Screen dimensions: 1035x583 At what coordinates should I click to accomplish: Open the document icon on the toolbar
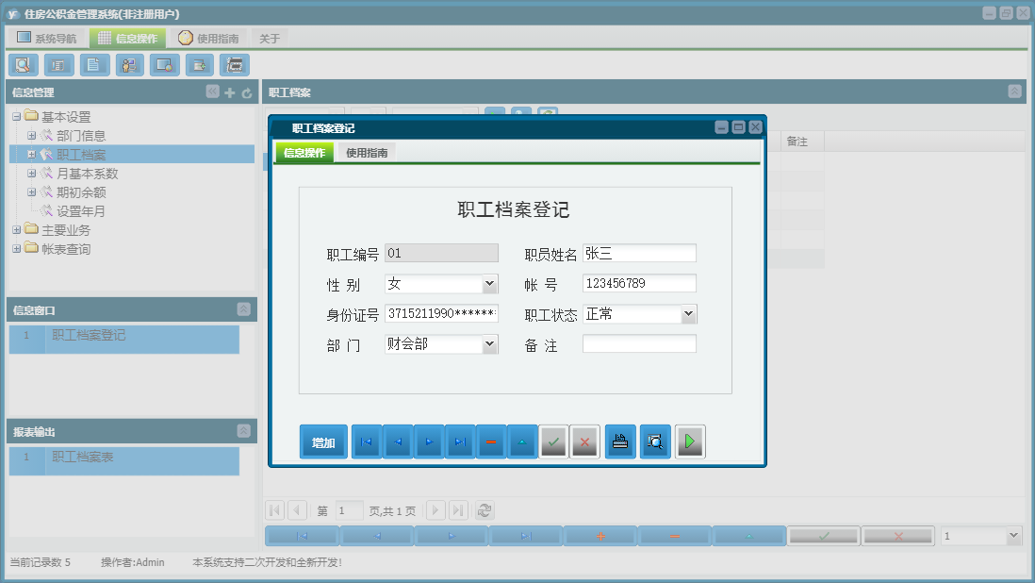click(x=93, y=64)
